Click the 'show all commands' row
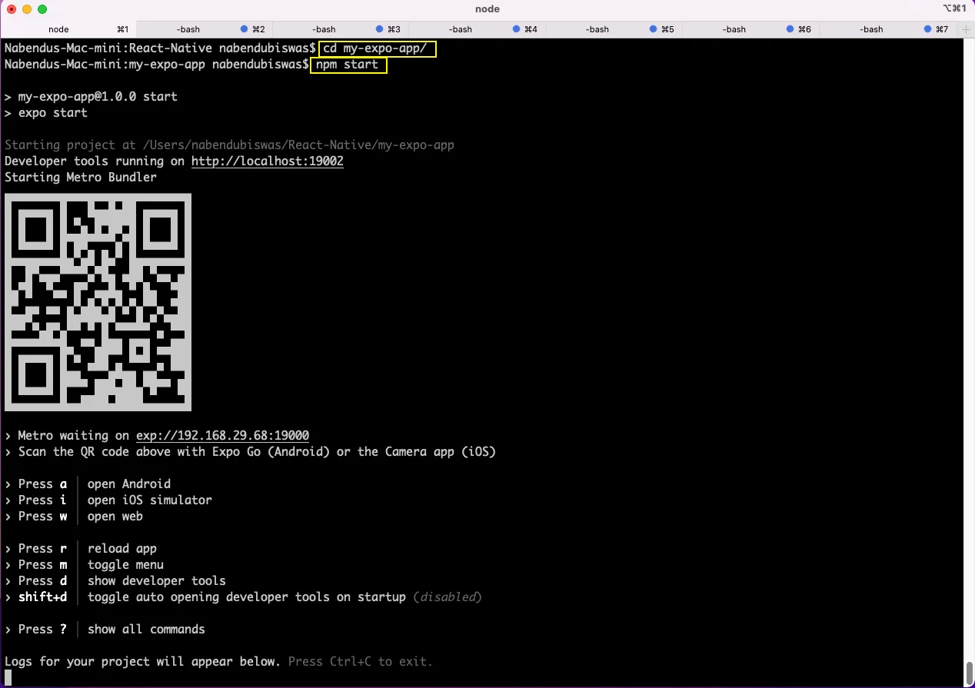This screenshot has height=688, width=975. (x=105, y=630)
